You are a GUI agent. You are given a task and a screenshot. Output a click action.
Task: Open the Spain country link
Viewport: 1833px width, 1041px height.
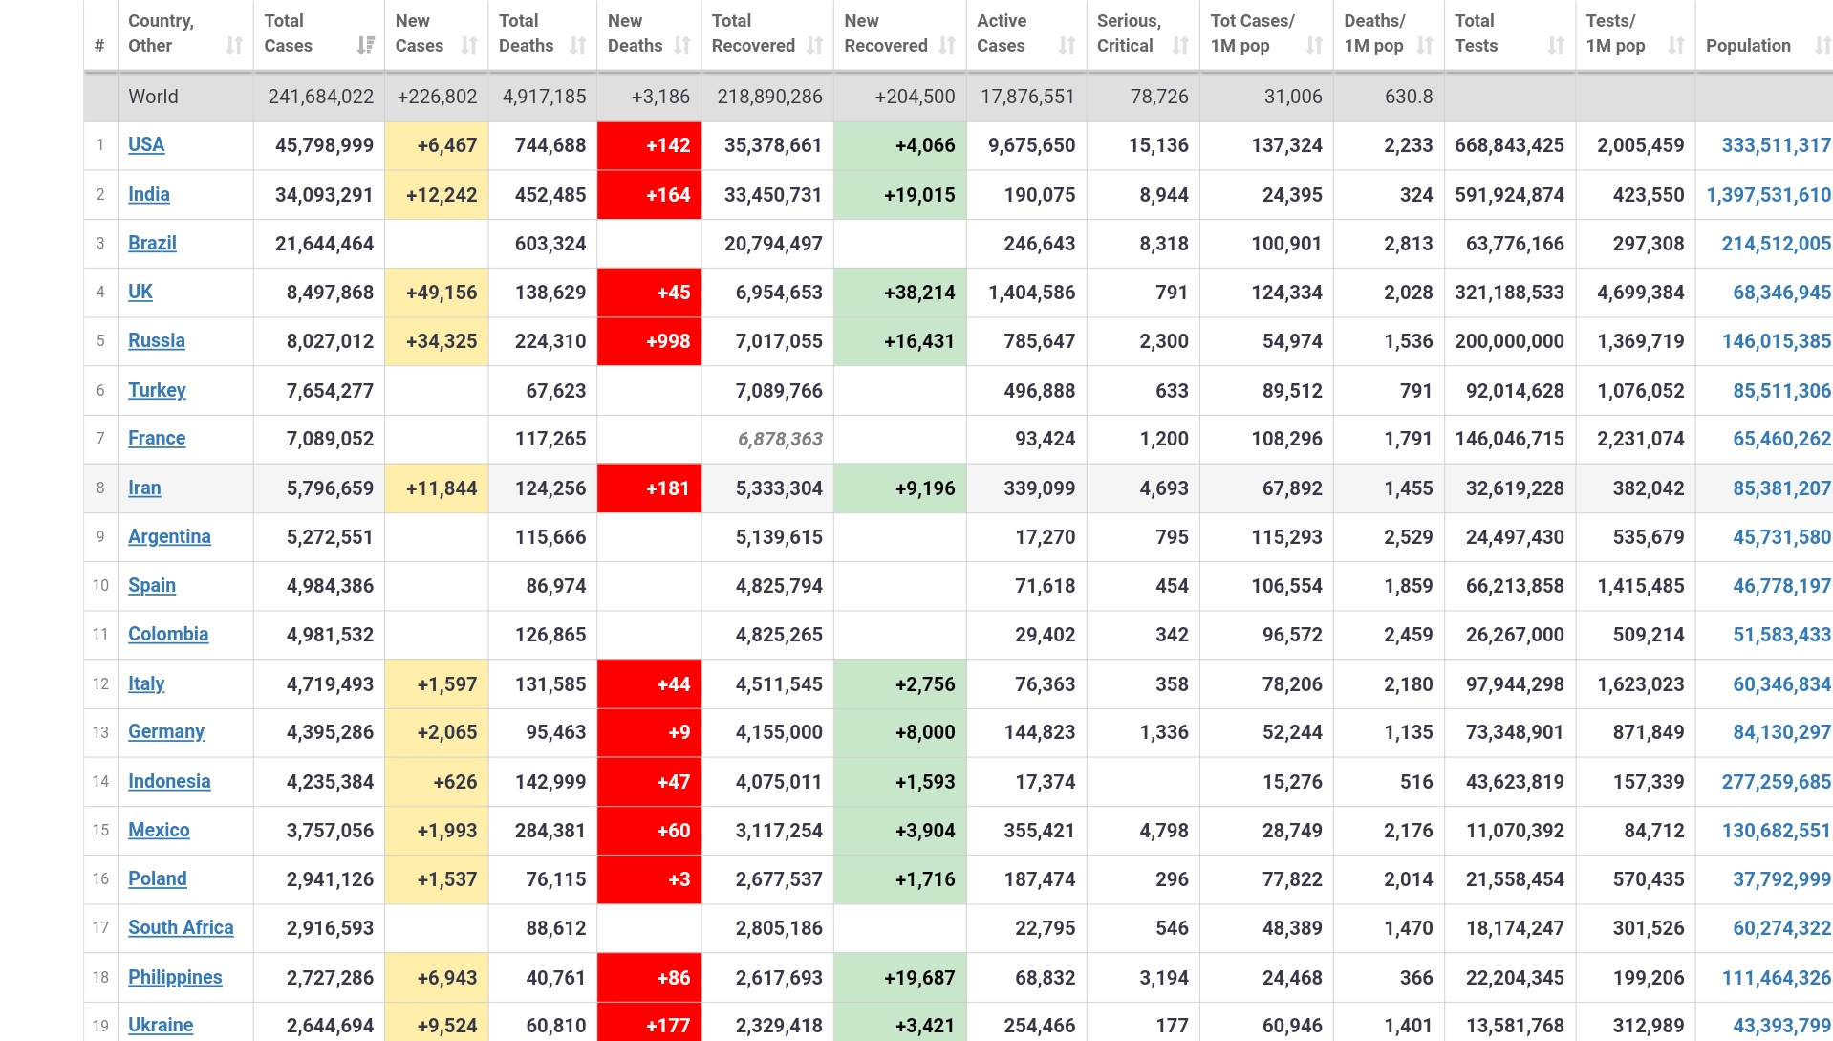[x=152, y=585]
